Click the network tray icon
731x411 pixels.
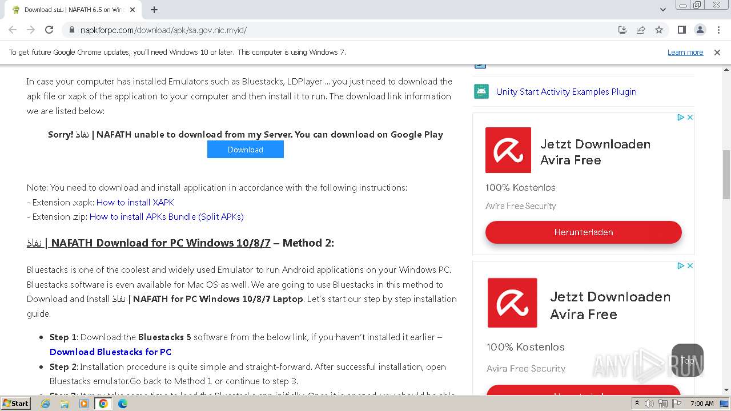[663, 404]
